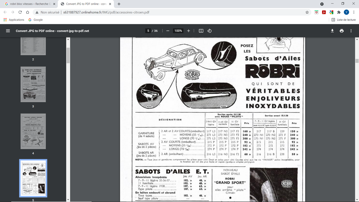Image resolution: width=359 pixels, height=202 pixels.
Task: Click the multicolored extension icon
Action: 331,12
